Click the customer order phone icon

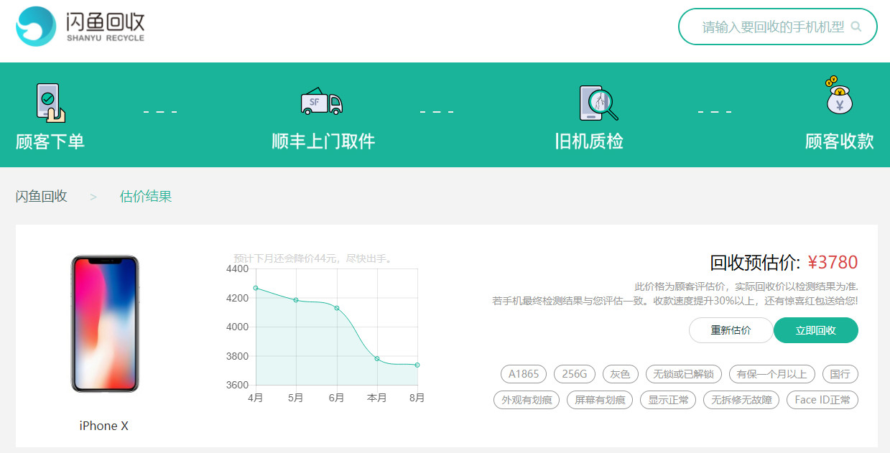coord(50,103)
